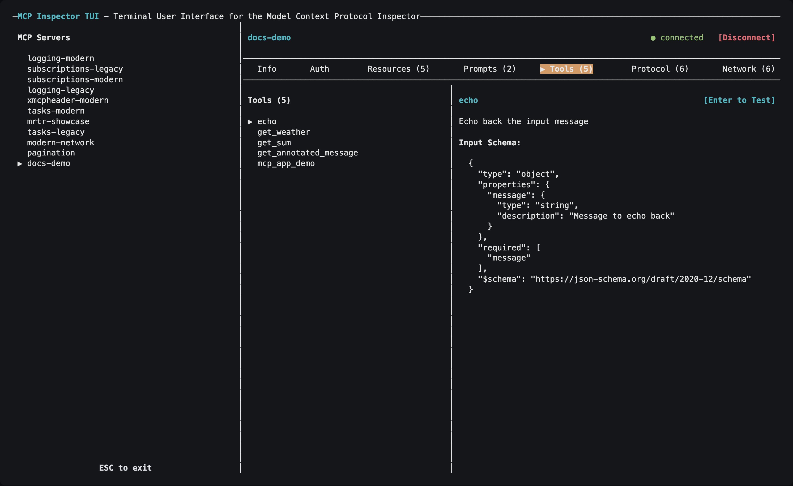Viewport: 793px width, 486px height.
Task: Select the get_sum tool
Action: pos(274,142)
